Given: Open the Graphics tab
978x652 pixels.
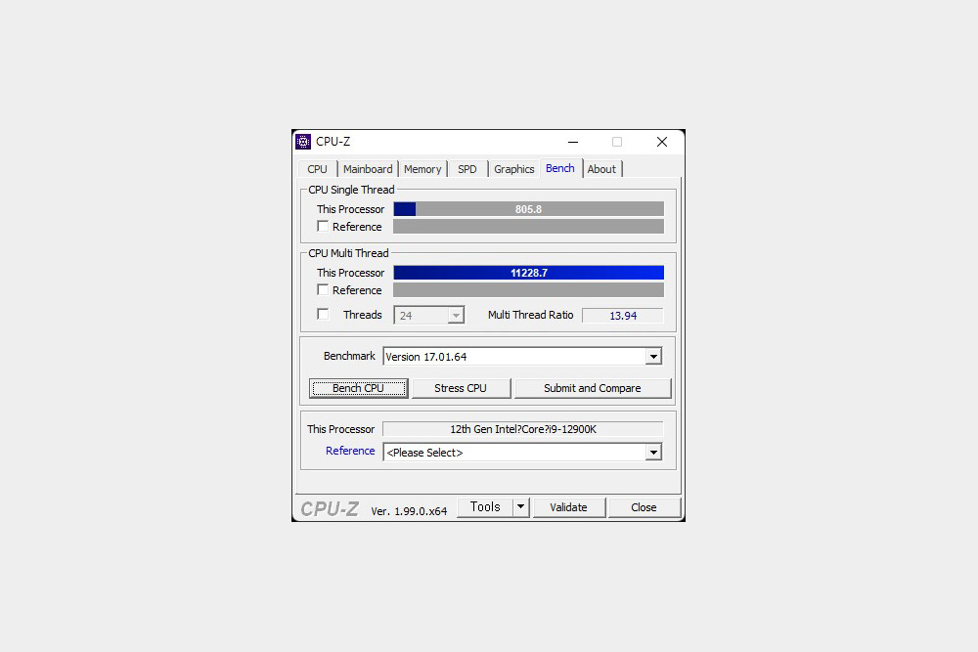Looking at the screenshot, I should [x=514, y=169].
